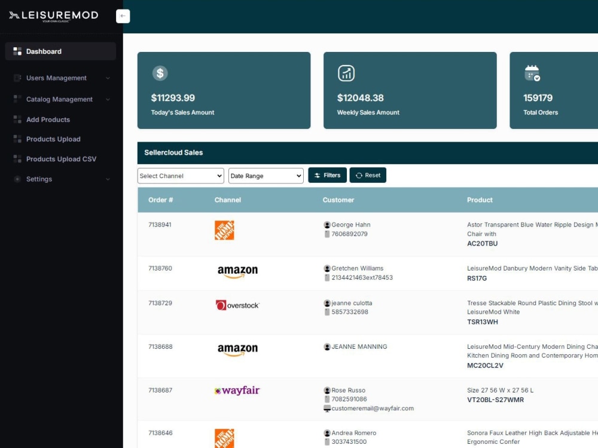Screen dimensions: 598x448
Task: Open the Dashboard menu item
Action: click(60, 51)
